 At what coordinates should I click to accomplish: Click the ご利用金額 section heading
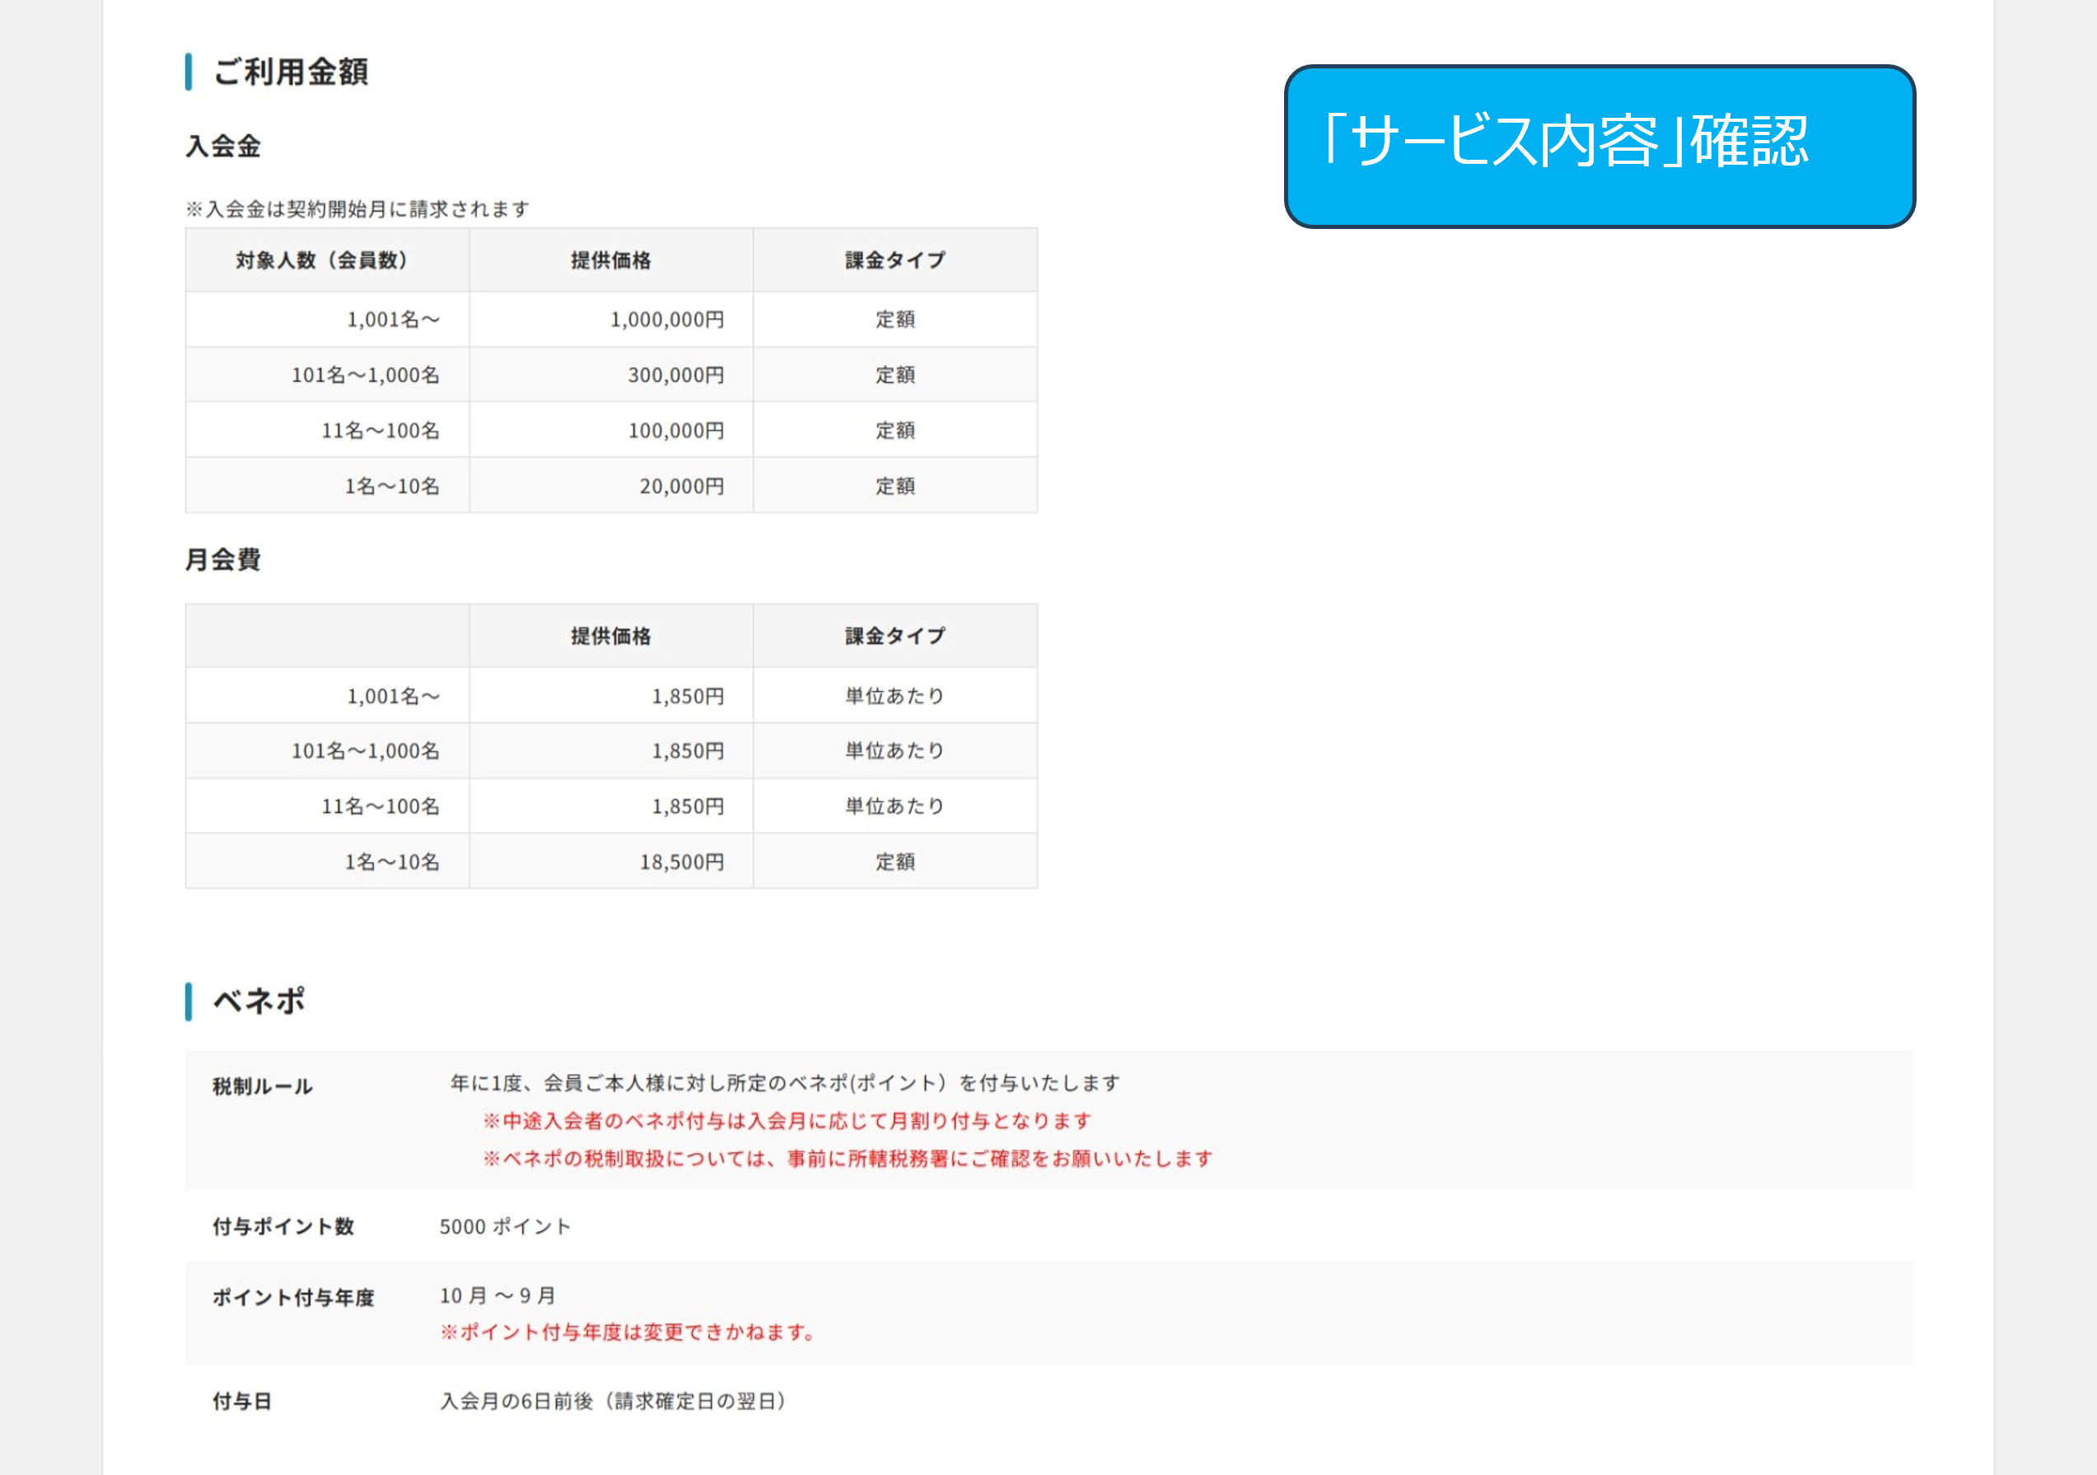290,72
